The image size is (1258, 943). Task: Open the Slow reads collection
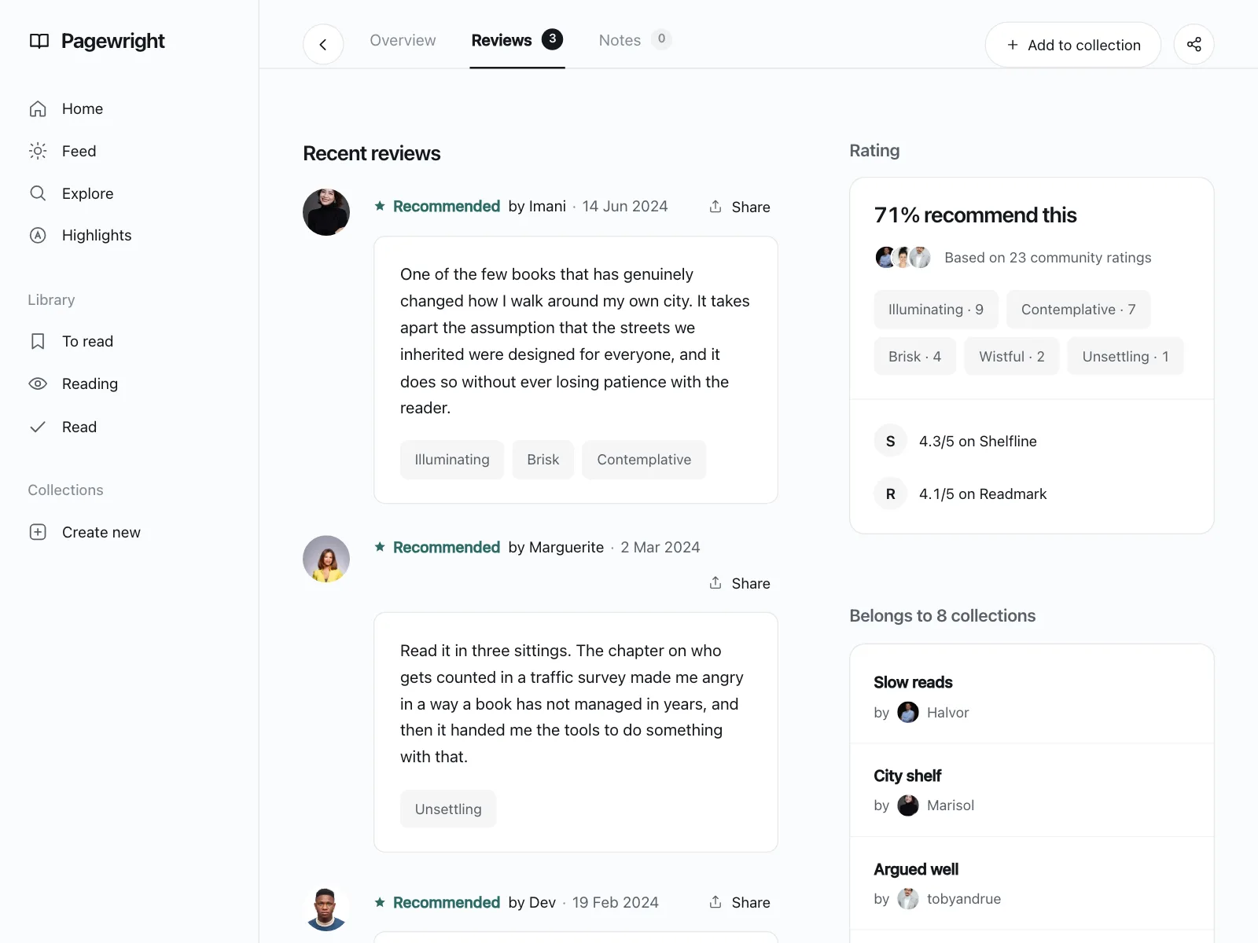pos(1032,694)
